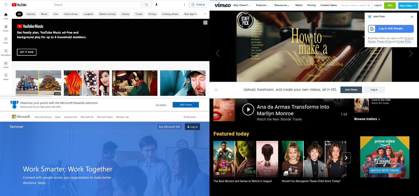The height and width of the screenshot is (196, 419).
Task: Select the Gaming category chip
Action: pos(31,14)
